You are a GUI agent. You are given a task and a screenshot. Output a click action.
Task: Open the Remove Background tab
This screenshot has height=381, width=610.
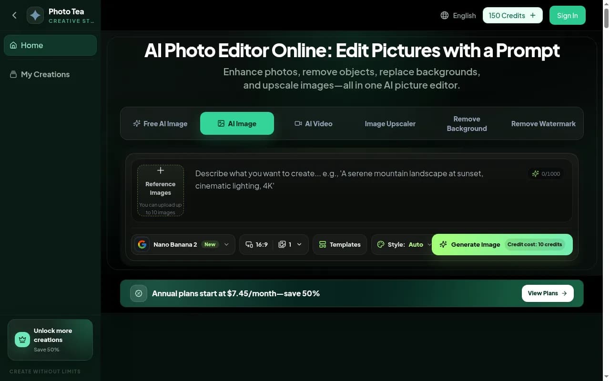pyautogui.click(x=467, y=123)
